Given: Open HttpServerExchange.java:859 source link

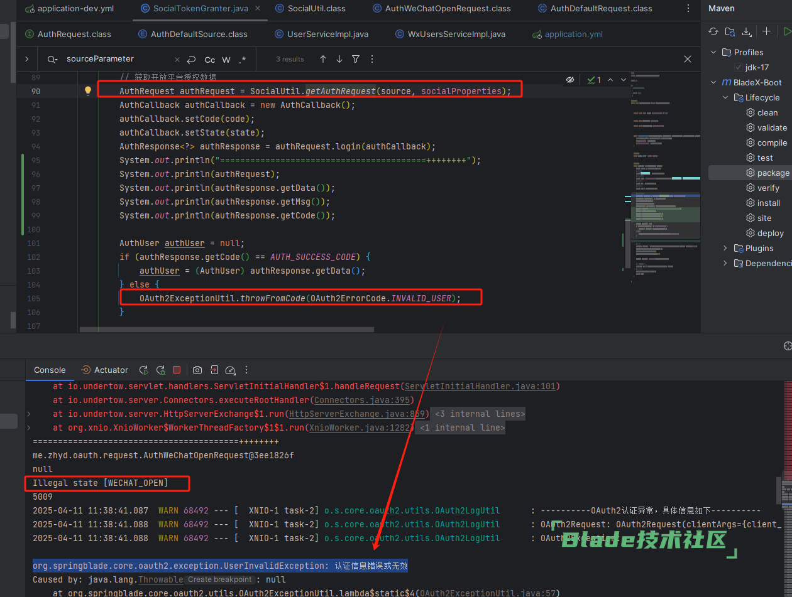Looking at the screenshot, I should coord(358,414).
